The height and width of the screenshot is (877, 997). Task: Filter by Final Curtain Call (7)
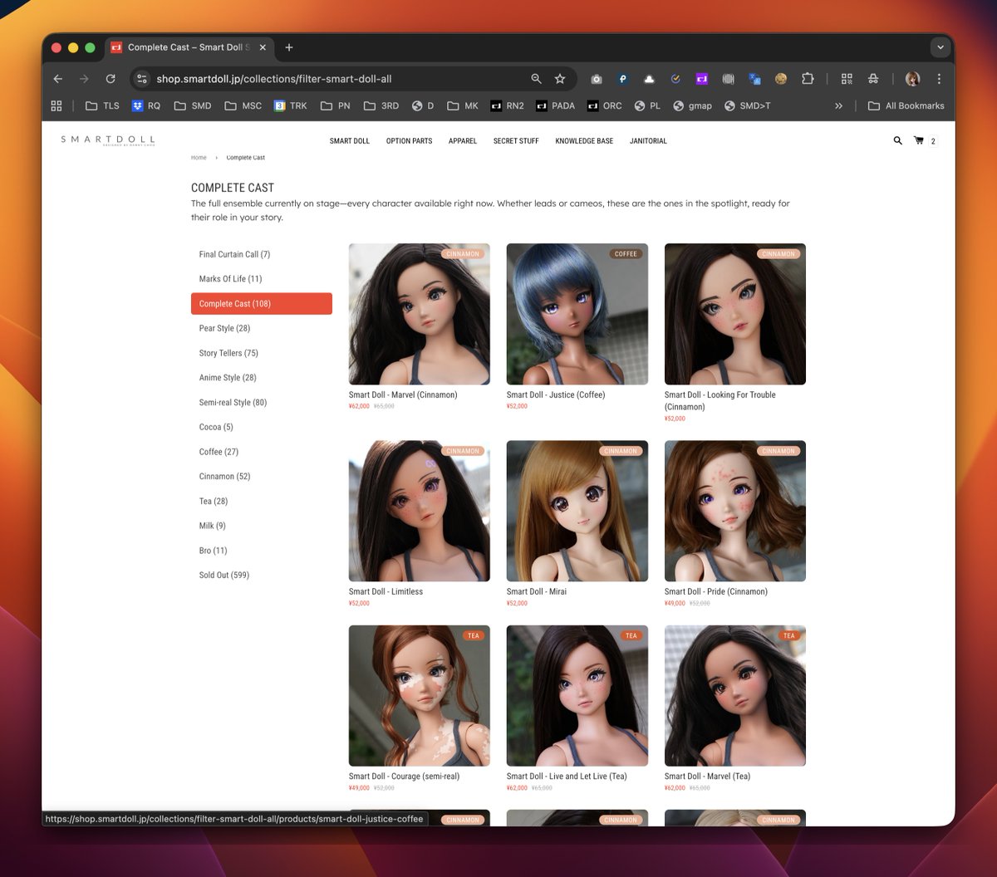(x=262, y=254)
